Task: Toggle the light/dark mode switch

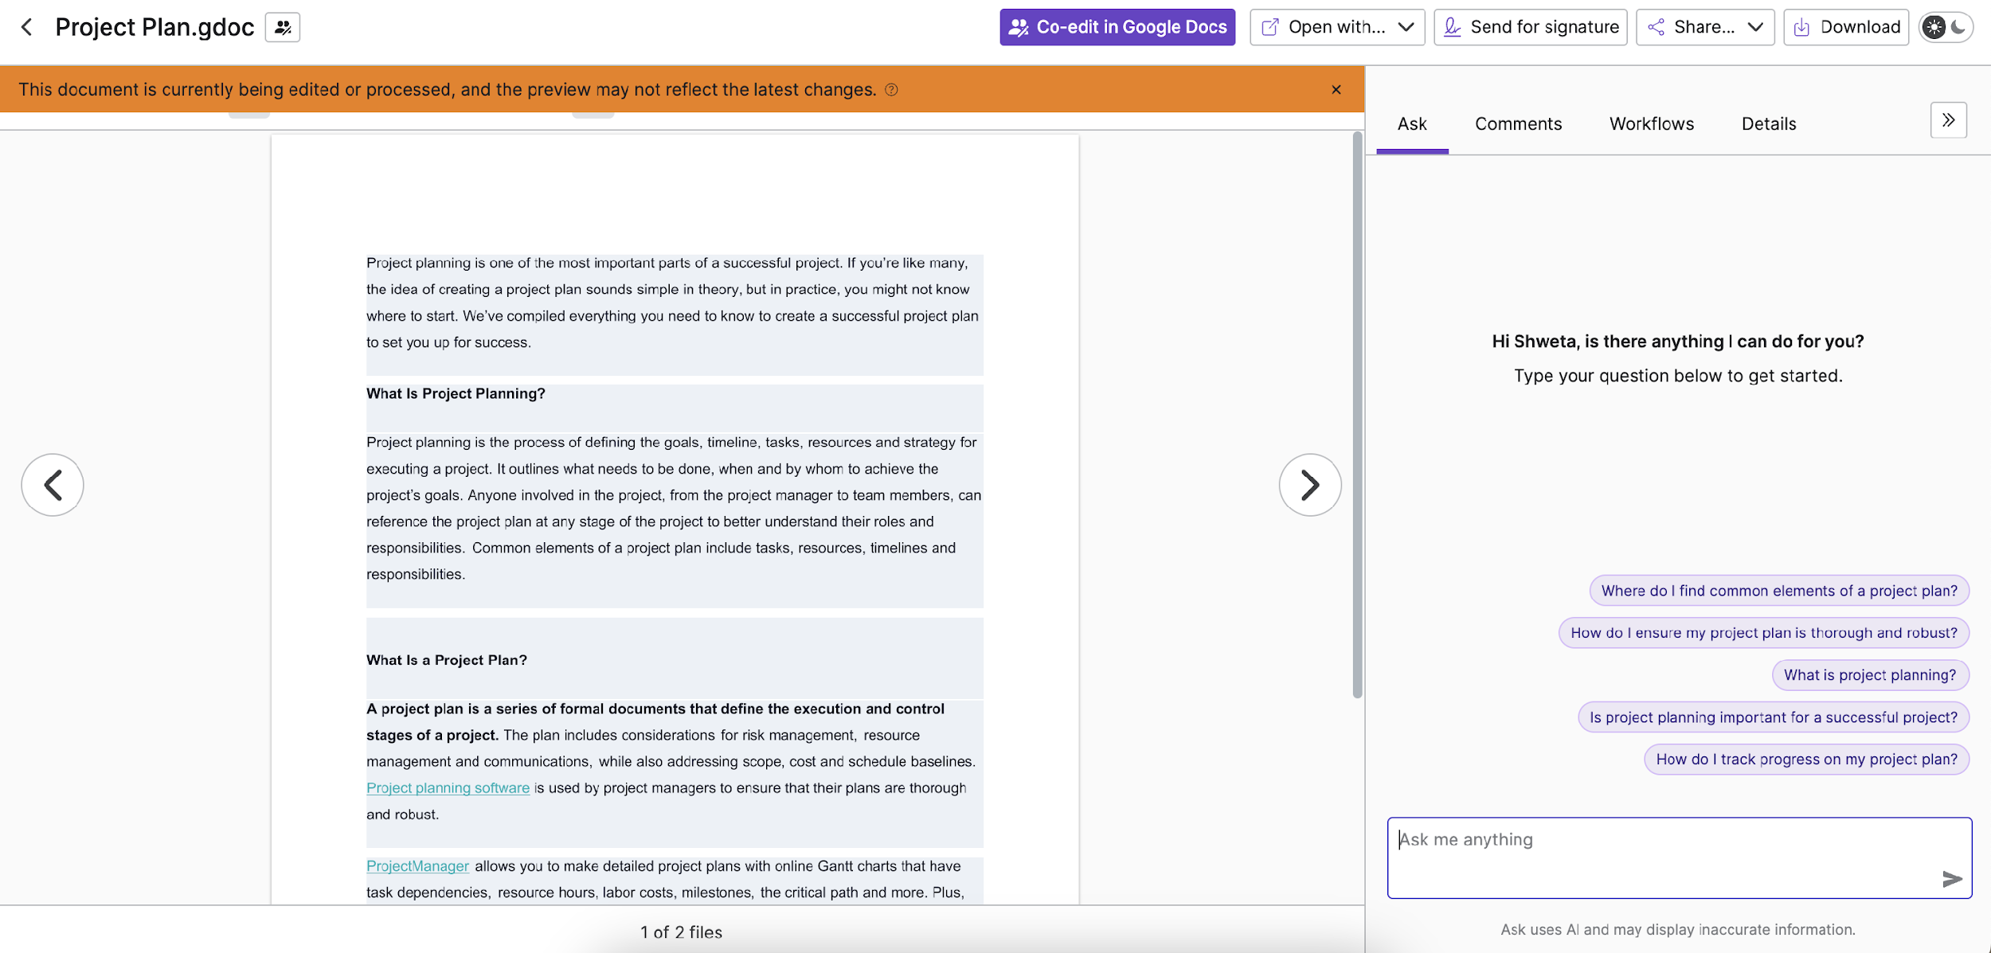Action: (x=1946, y=27)
